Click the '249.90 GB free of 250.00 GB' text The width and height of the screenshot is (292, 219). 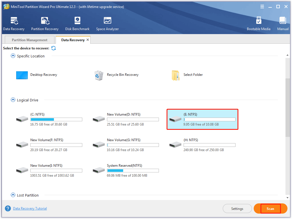click(203, 150)
